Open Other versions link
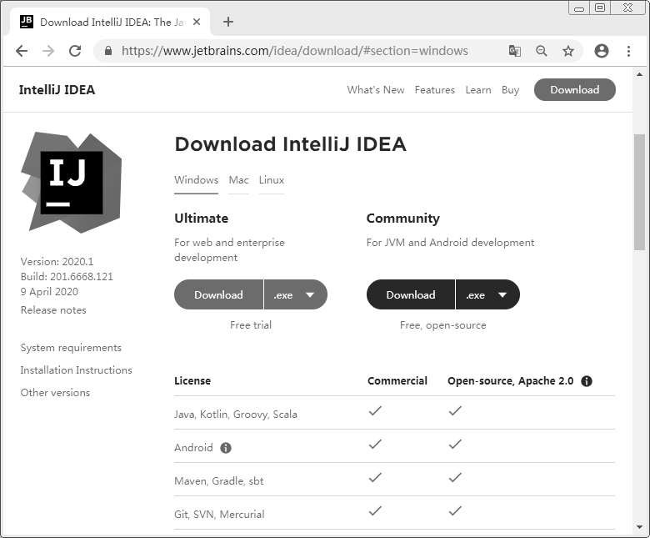 point(55,392)
